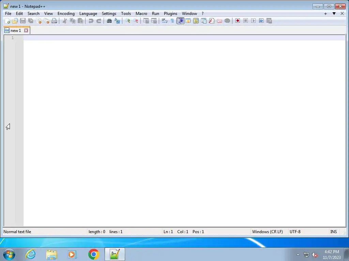Select the new 1 tab
Viewport: 349px width, 261px height.
point(16,30)
